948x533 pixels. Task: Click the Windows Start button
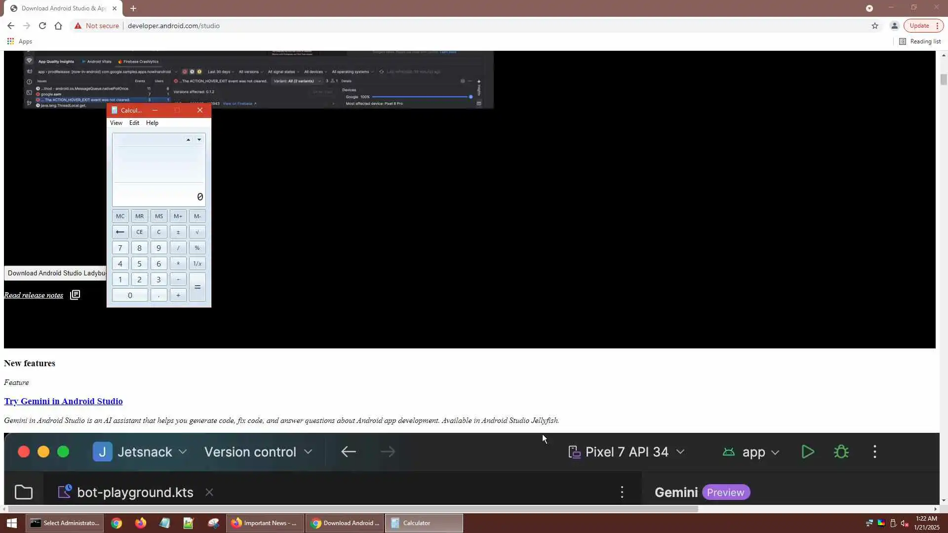[12, 523]
